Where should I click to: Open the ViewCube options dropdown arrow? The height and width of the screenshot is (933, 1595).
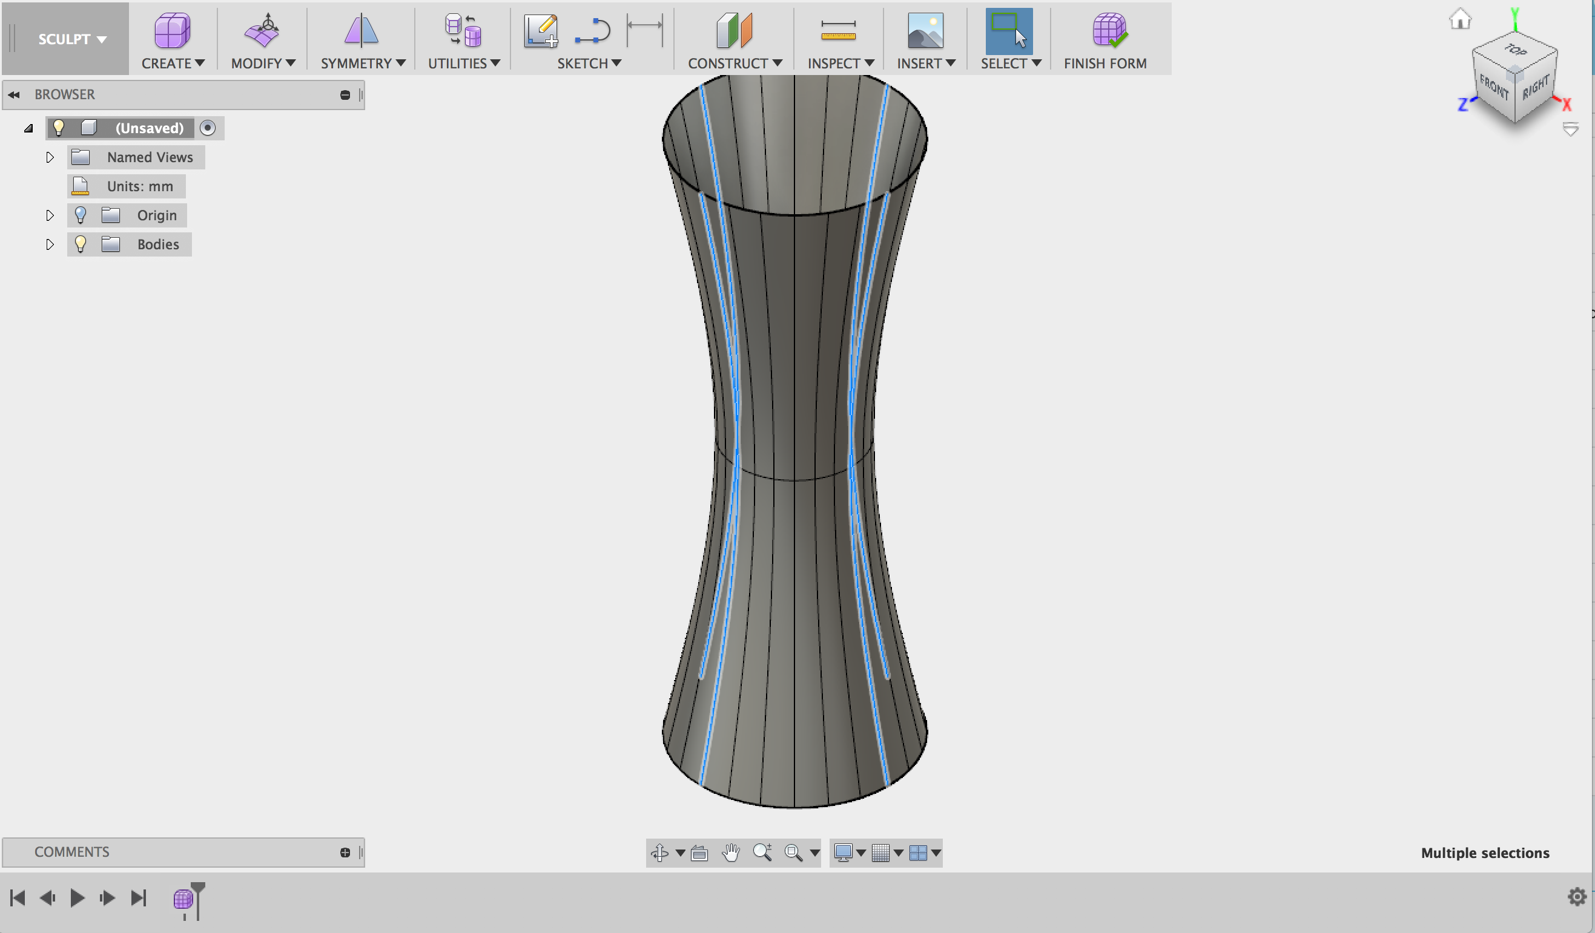click(1570, 129)
